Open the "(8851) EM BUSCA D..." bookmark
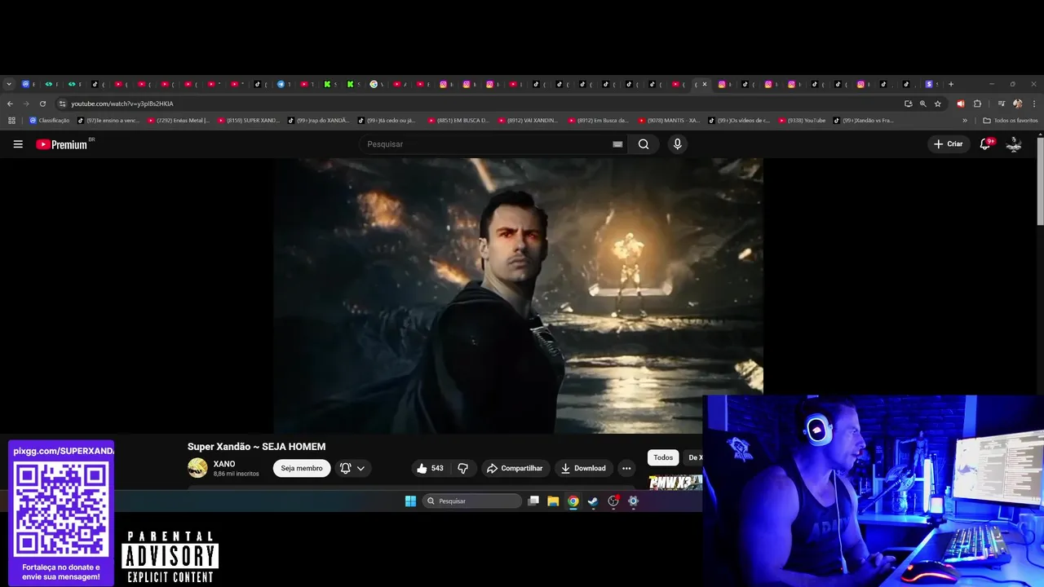The width and height of the screenshot is (1044, 587). [x=459, y=121]
